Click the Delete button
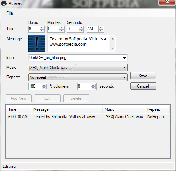Screen dimensions: 176x171 [x=76, y=98]
